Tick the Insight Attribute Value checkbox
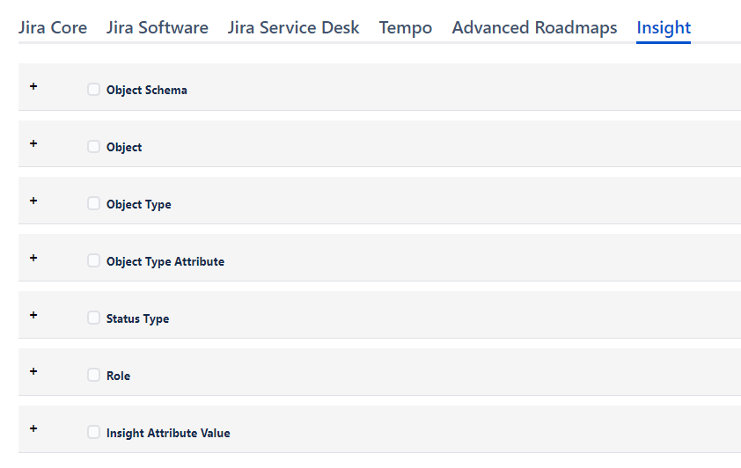Viewport: 741px width, 468px height. click(93, 432)
